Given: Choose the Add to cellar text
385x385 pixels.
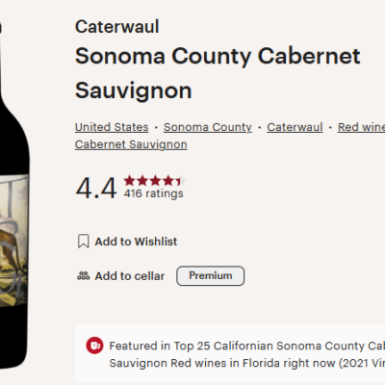Looking at the screenshot, I should [x=130, y=276].
